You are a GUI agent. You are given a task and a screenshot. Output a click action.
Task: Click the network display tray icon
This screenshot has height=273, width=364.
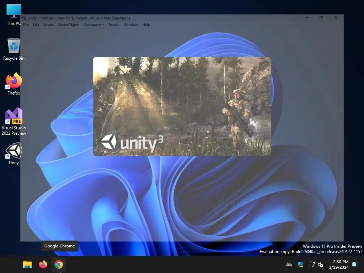311,264
